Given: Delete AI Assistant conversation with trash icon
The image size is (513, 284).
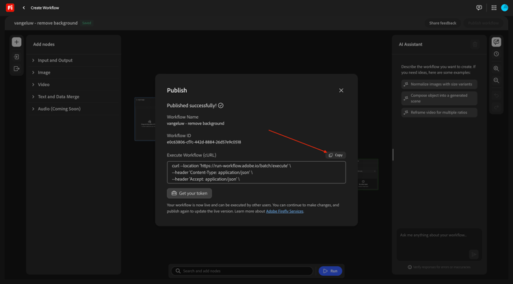Looking at the screenshot, I should click(x=475, y=44).
